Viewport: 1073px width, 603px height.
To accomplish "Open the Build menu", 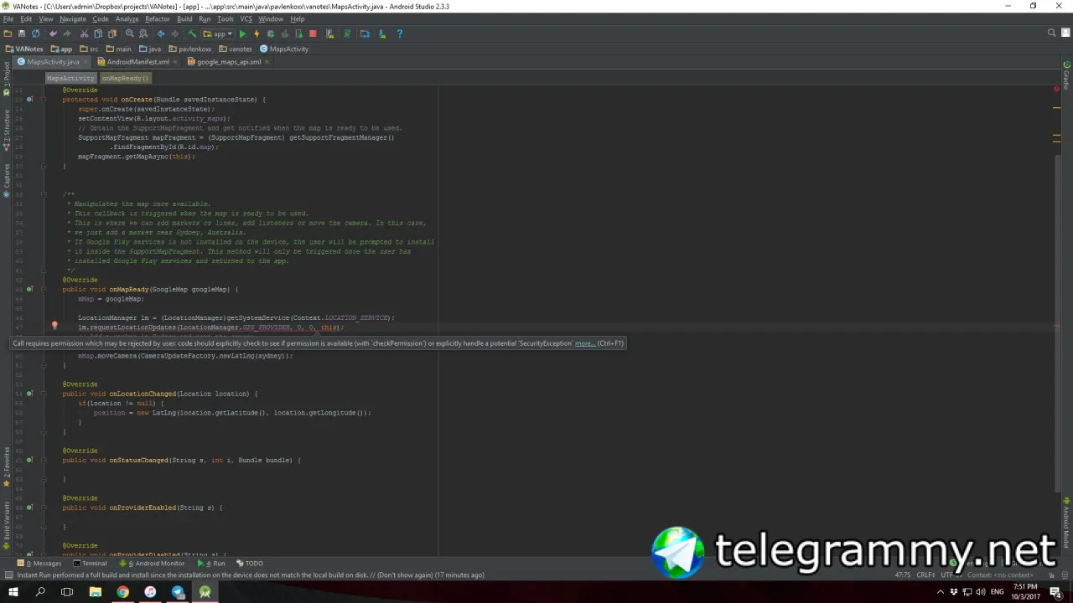I will click(184, 18).
